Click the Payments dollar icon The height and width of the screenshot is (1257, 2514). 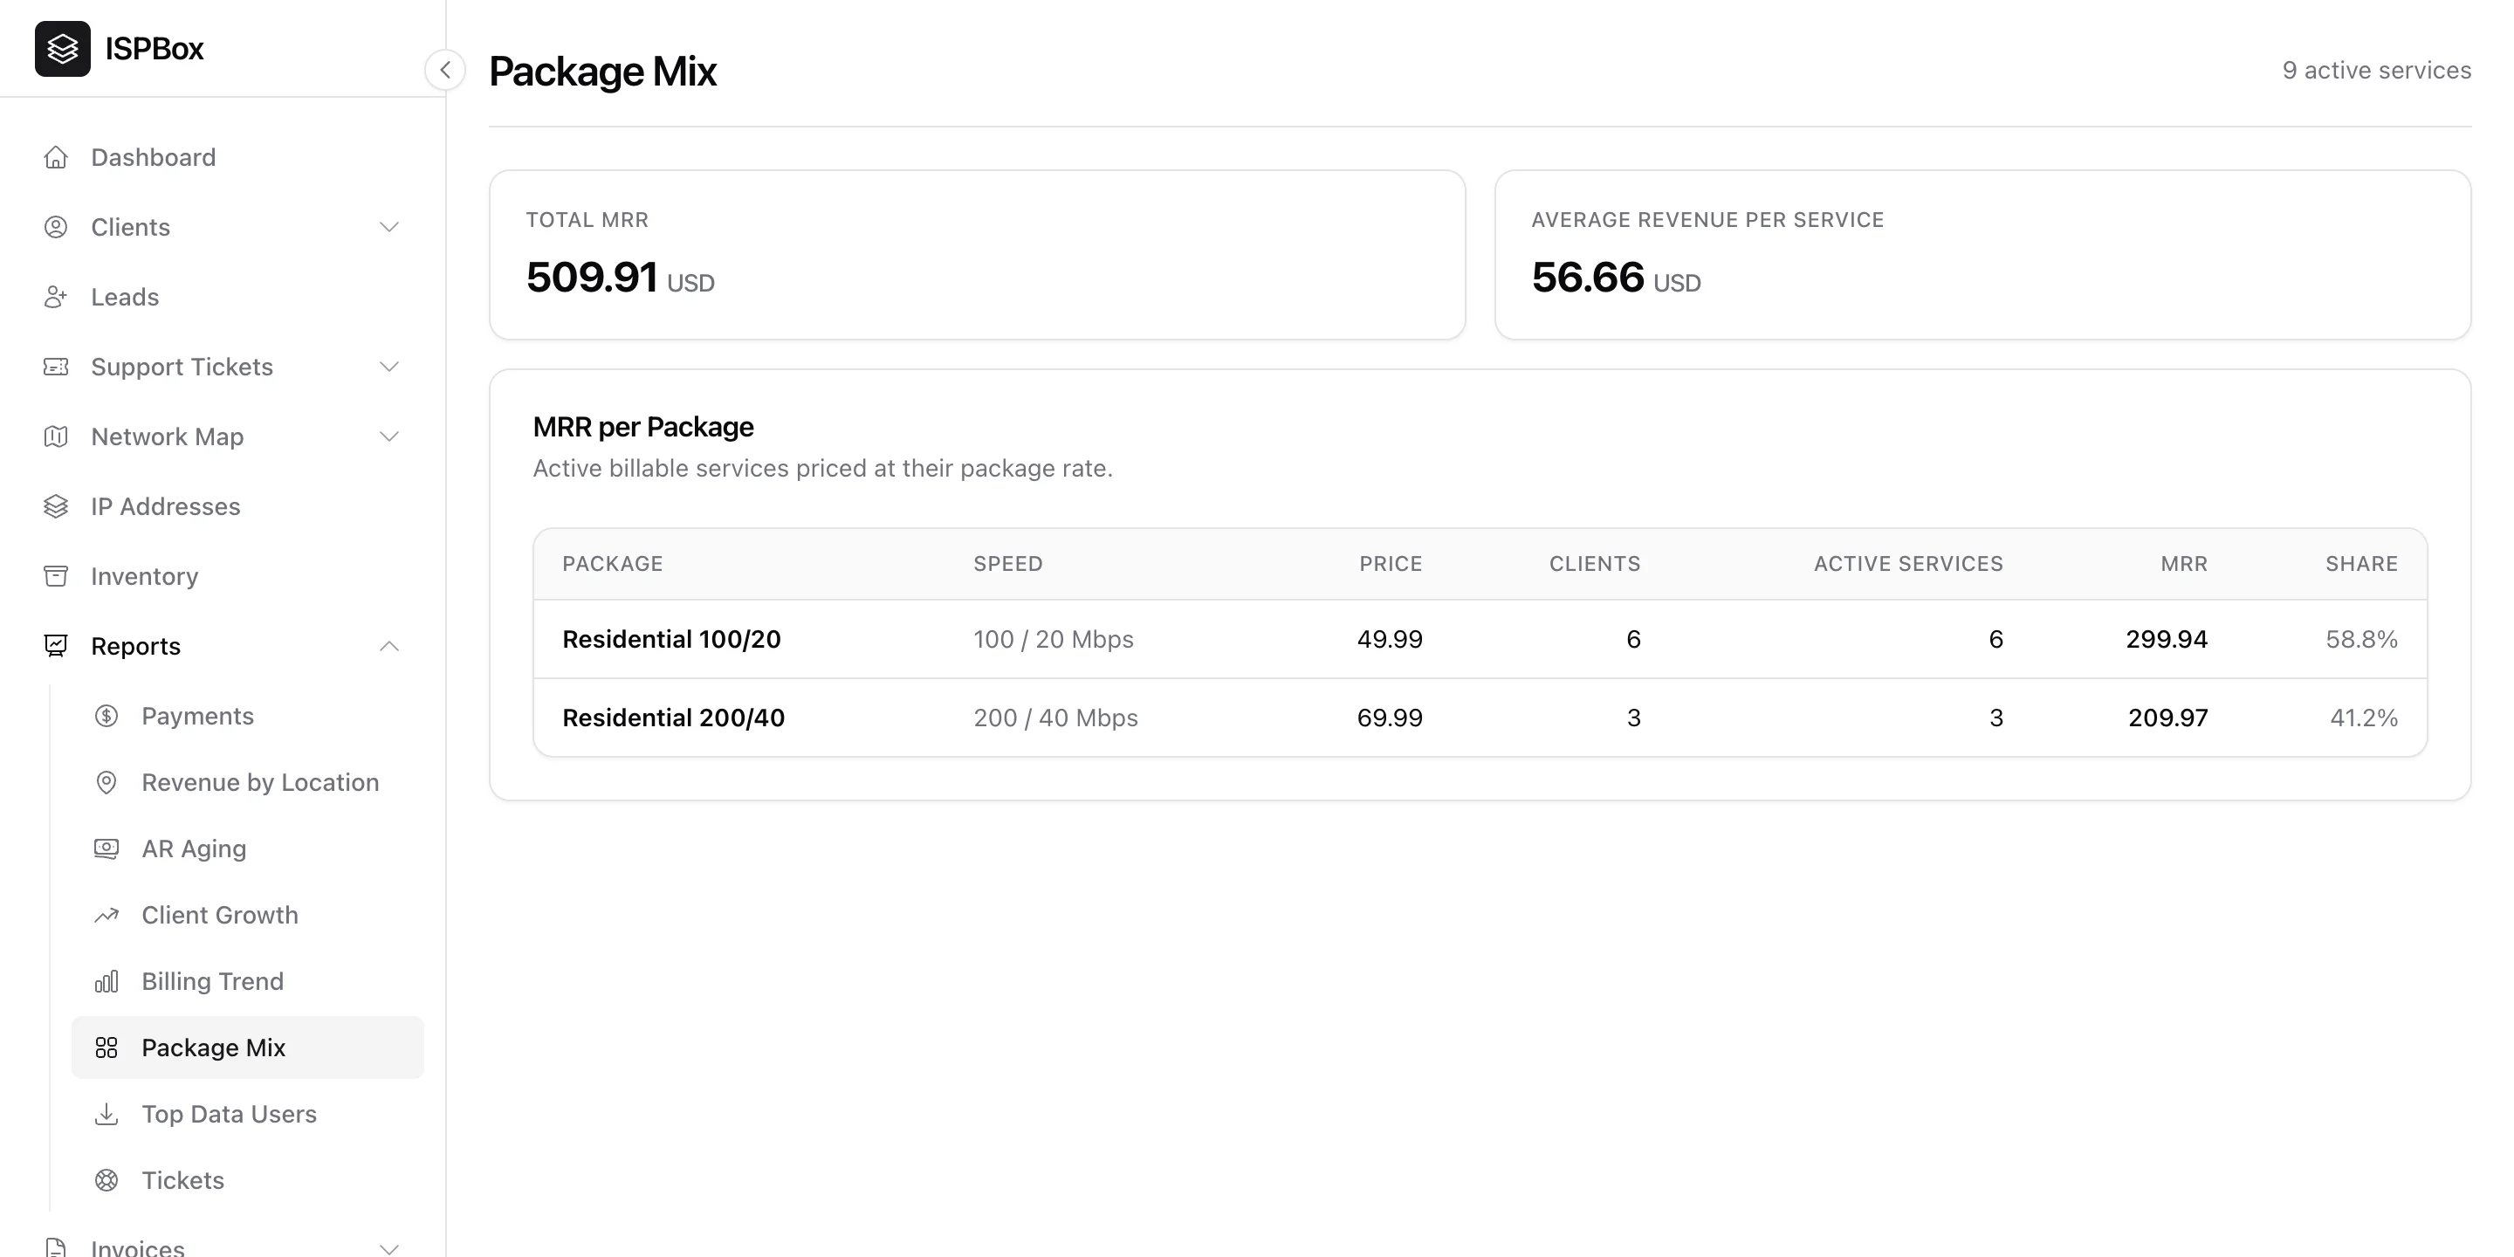[x=106, y=717]
